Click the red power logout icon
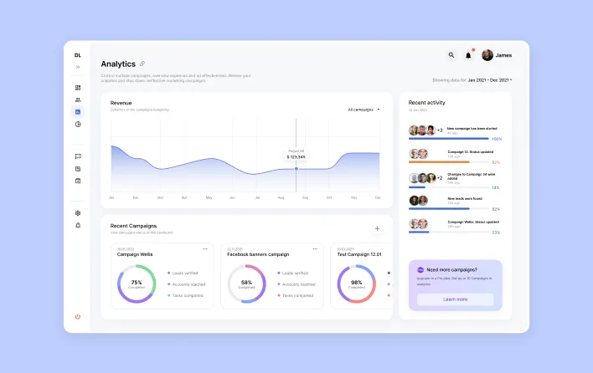Viewport: 593px width, 373px height. click(x=78, y=317)
